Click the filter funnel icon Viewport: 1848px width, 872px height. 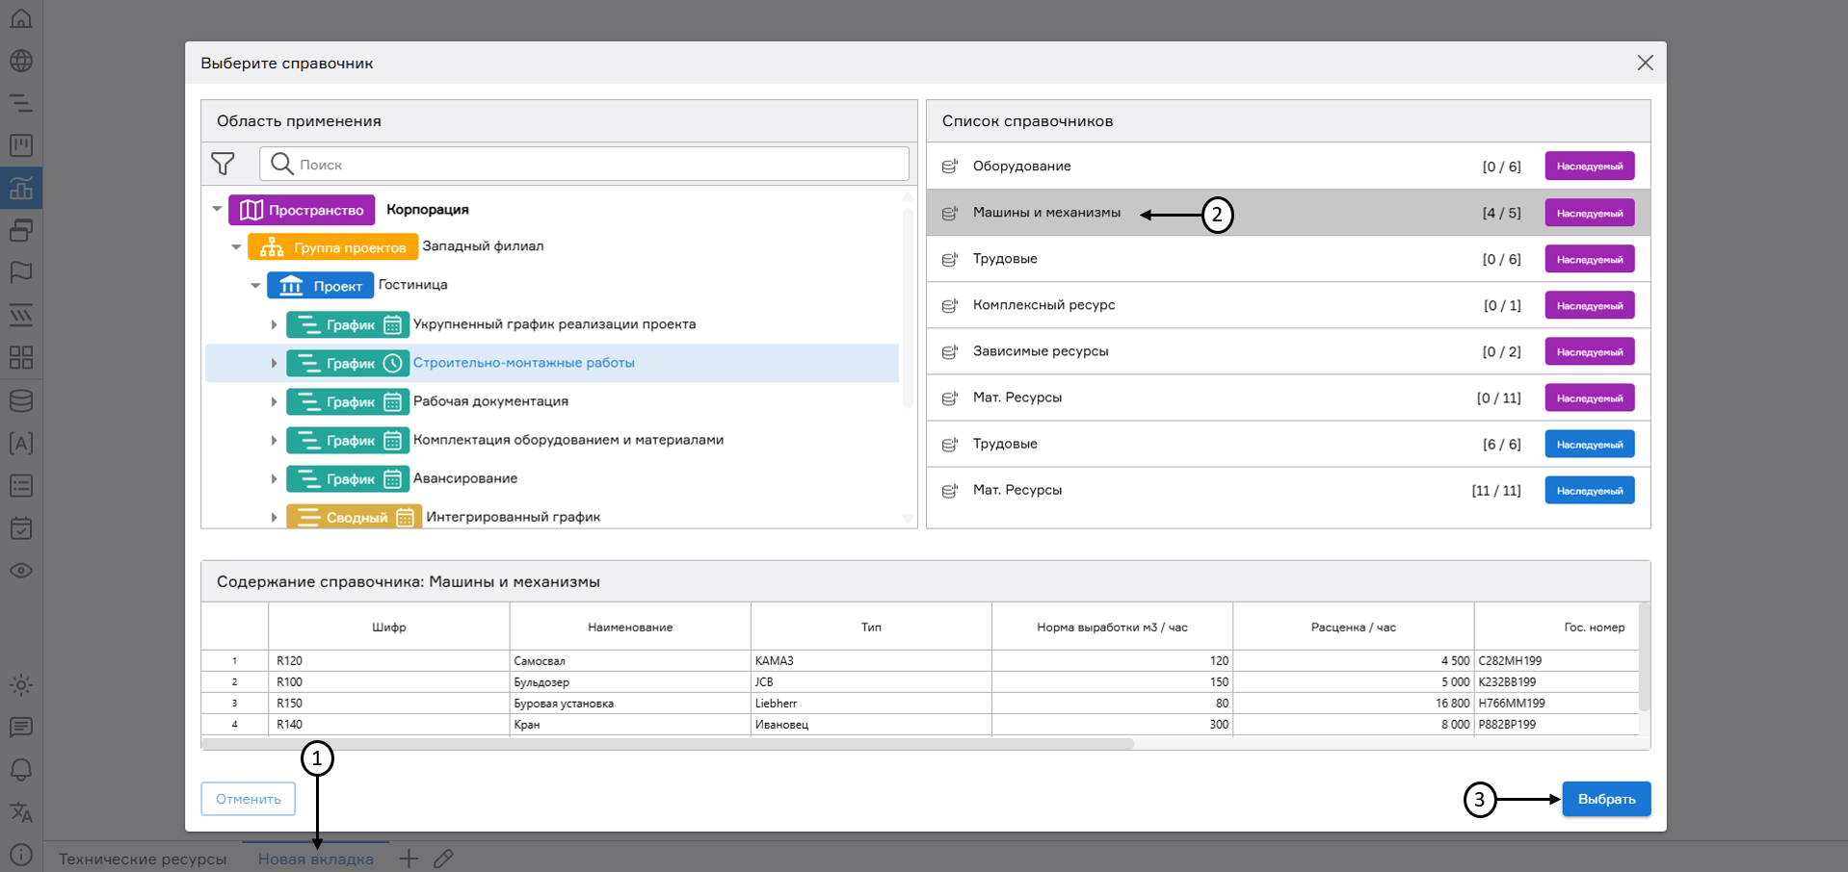point(223,165)
